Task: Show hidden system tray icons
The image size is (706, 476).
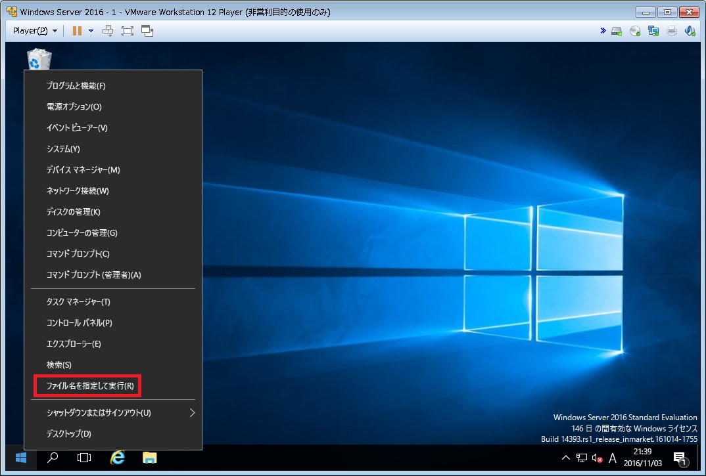Action: (x=565, y=458)
